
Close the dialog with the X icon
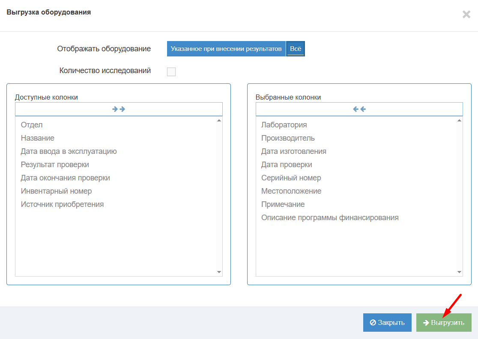(x=466, y=15)
